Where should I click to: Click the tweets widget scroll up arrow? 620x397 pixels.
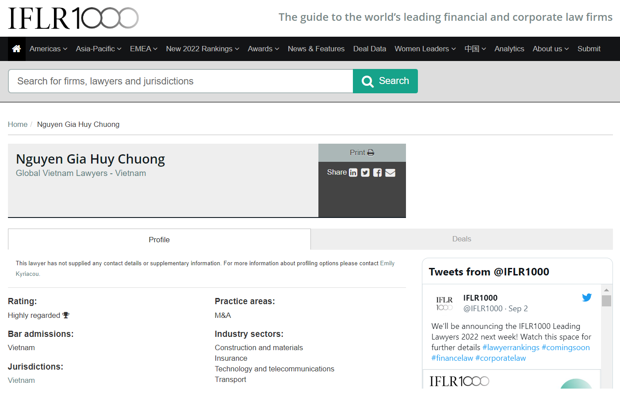(606, 290)
